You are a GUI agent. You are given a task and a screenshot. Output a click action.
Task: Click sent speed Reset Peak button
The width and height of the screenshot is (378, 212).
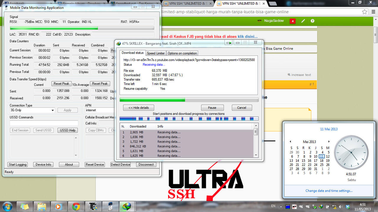pyautogui.click(x=61, y=84)
